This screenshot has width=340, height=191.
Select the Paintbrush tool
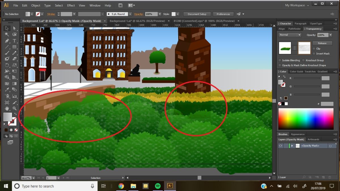tap(7, 53)
